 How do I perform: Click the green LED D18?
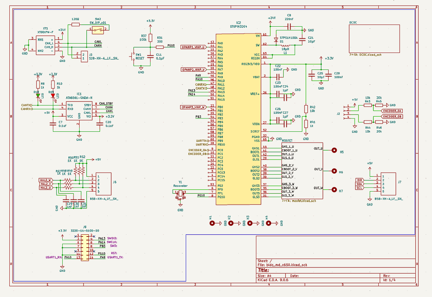pos(38,96)
